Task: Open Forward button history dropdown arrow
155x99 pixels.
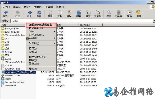Action: point(24,14)
